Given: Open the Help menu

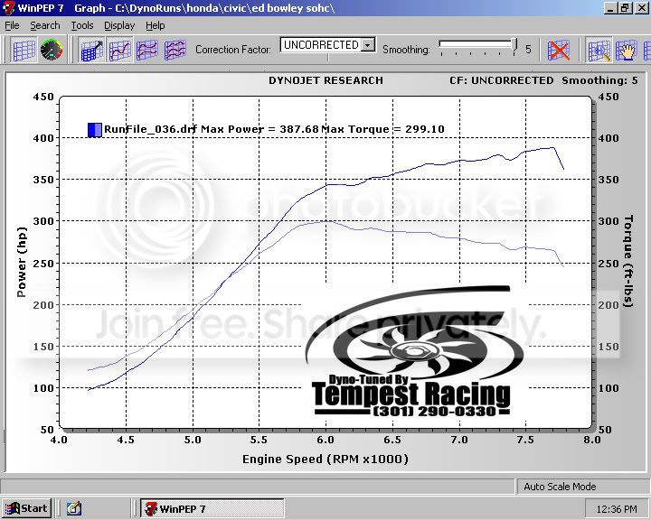Looking at the screenshot, I should 156,25.
